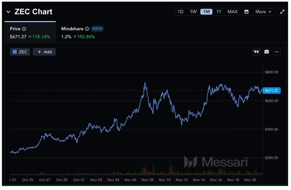291x190 pixels.
Task: Click the info icon beside Mindshare
Action: (87, 29)
